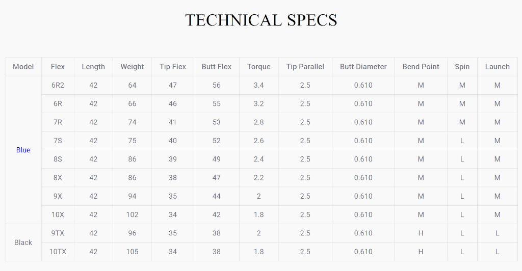Select the 6R2 flex cell
The image size is (522, 271).
pos(58,86)
